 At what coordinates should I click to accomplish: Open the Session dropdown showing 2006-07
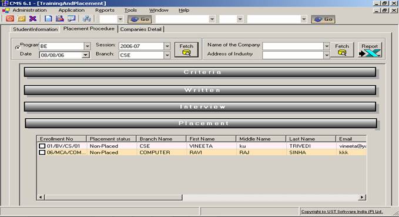point(167,46)
